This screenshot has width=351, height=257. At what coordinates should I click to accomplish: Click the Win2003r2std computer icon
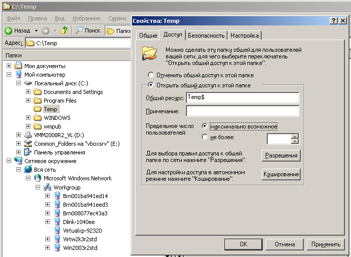click(x=57, y=248)
